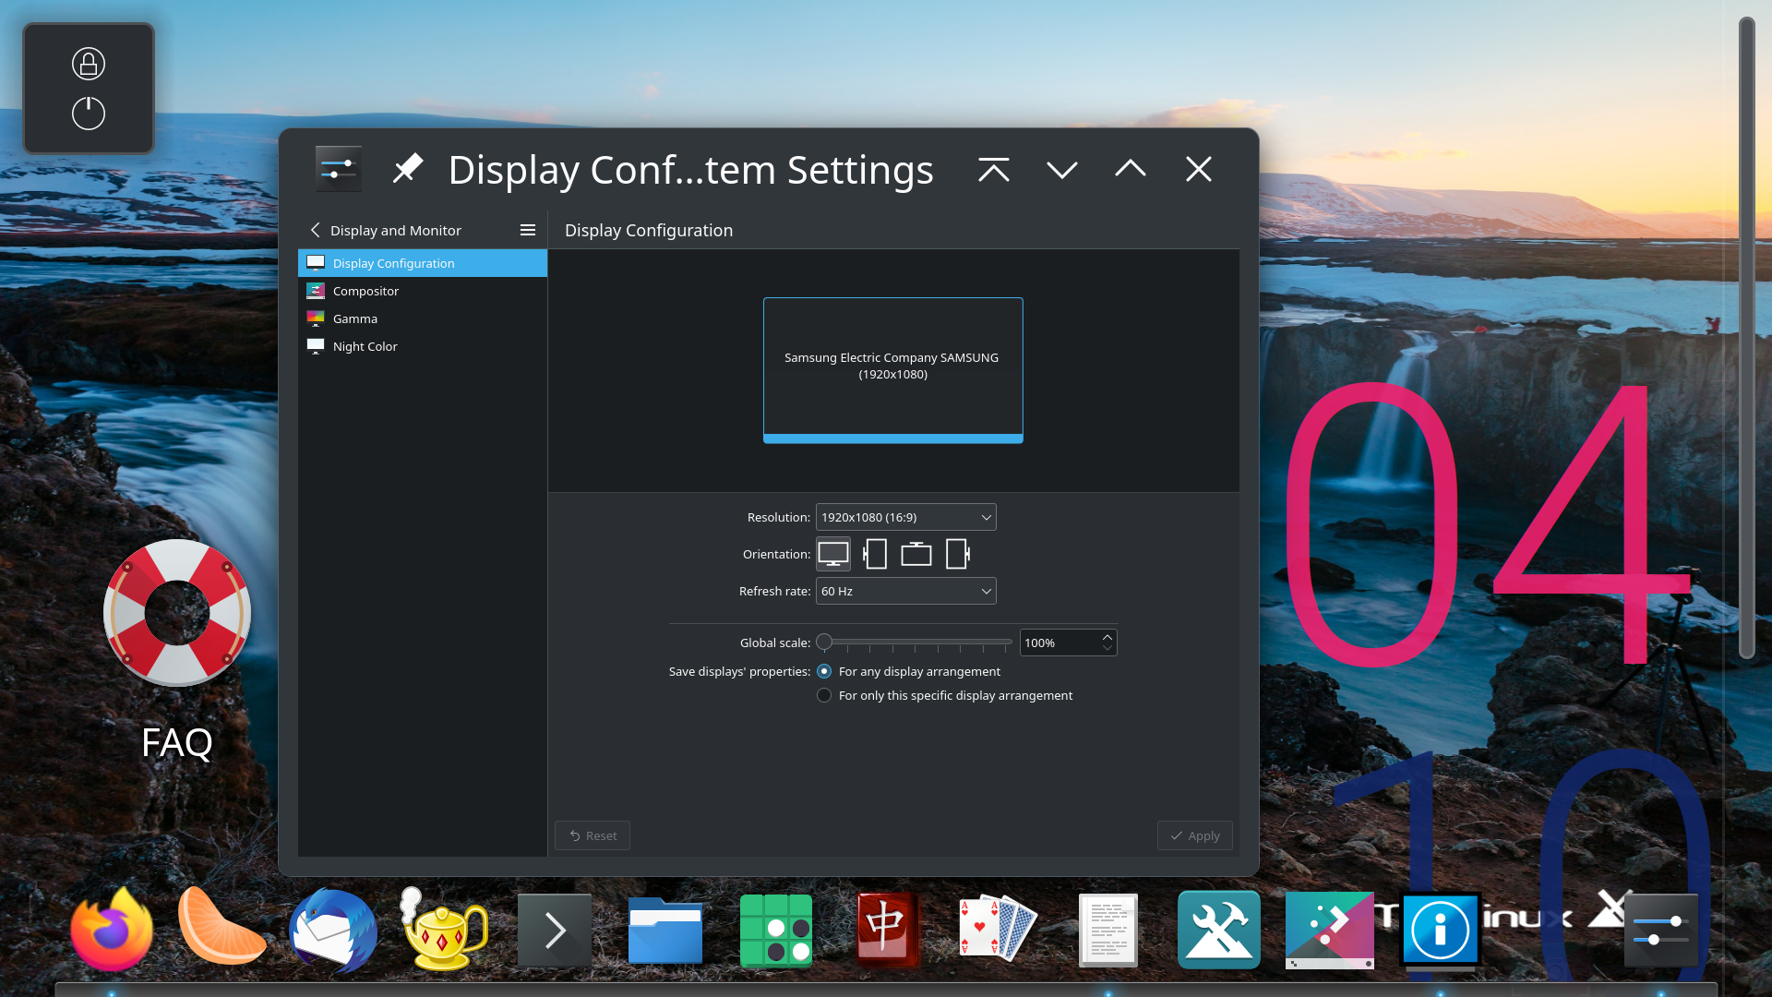Image resolution: width=1772 pixels, height=997 pixels.
Task: Launch the red Mahjongg tile game
Action: (887, 930)
